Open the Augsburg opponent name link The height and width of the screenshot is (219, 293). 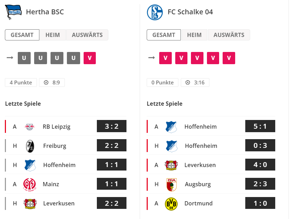click(x=198, y=184)
